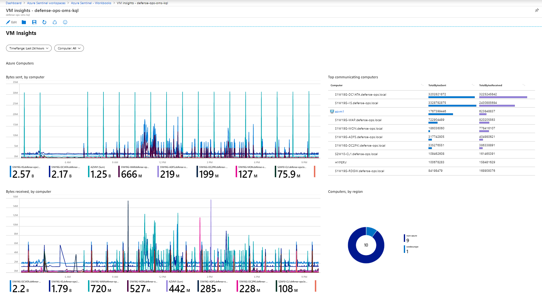542x301 pixels.
Task: Click the Computer column header
Action: point(337,86)
